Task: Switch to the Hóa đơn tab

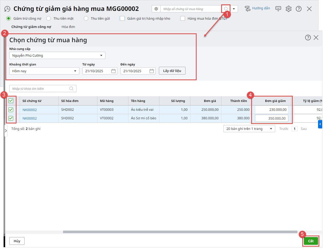Action: coord(68,27)
